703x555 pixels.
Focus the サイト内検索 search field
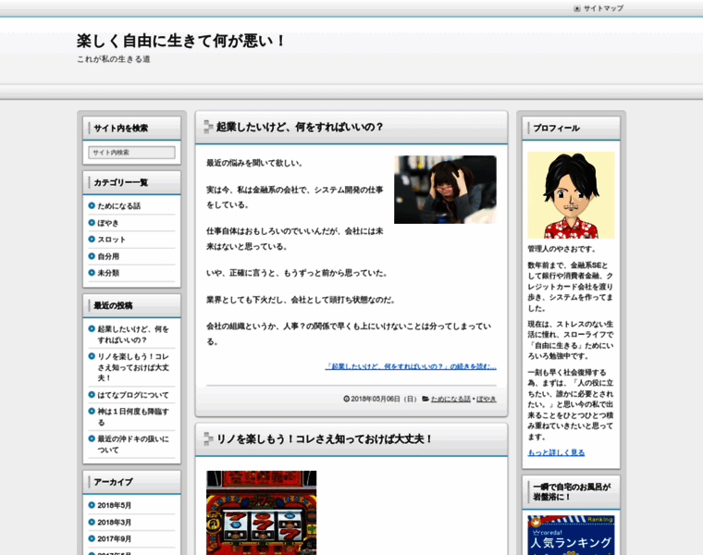pyautogui.click(x=131, y=153)
